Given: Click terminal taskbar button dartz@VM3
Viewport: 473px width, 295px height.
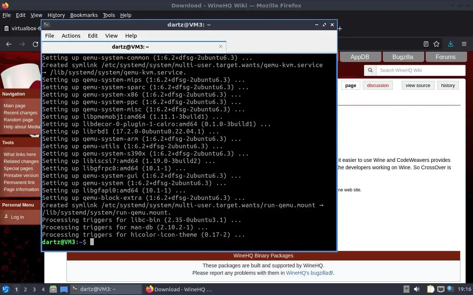Looking at the screenshot, I should tap(106, 289).
